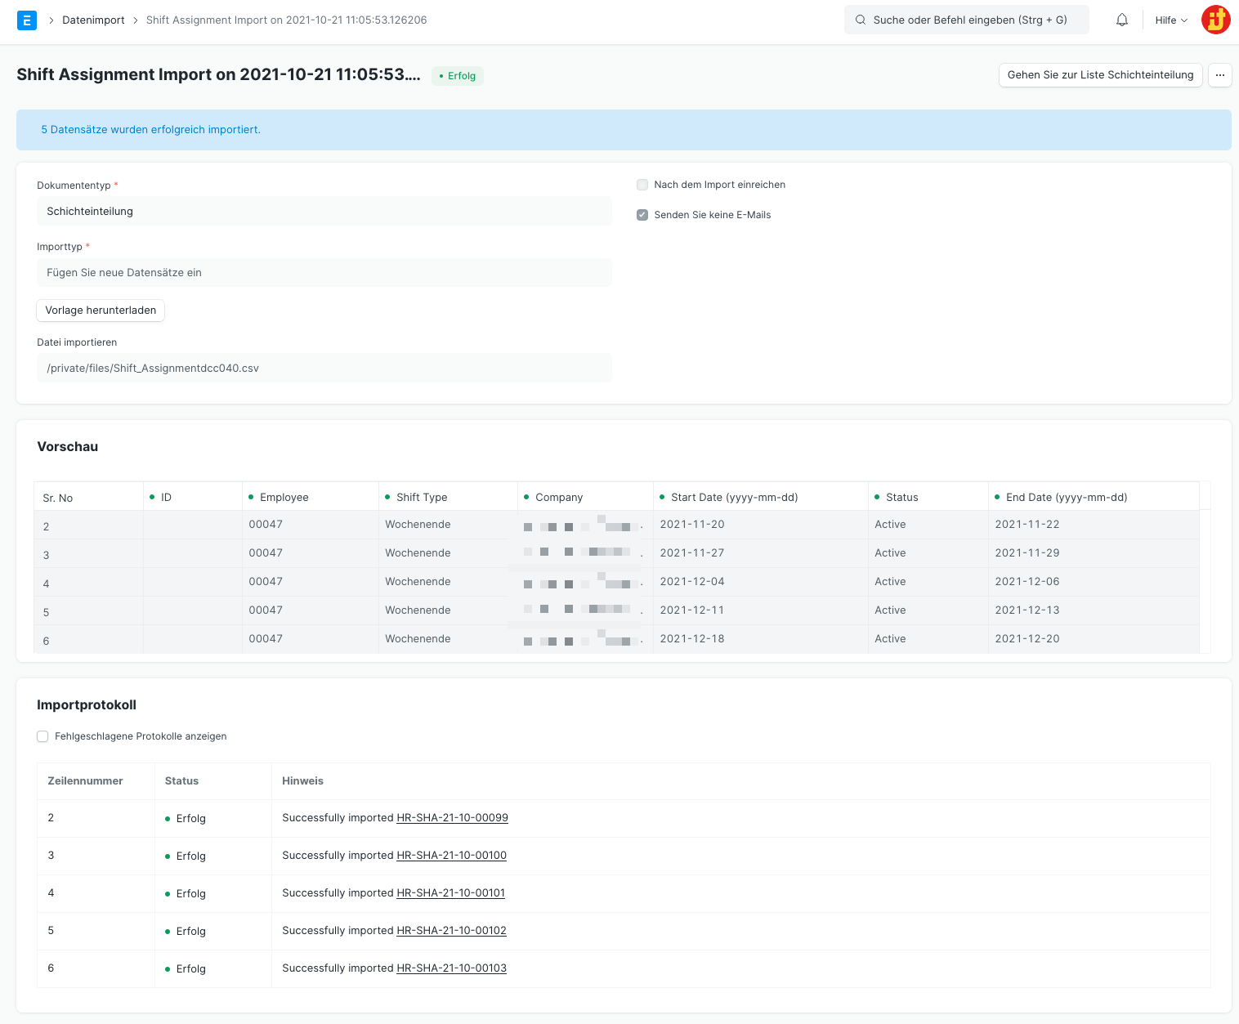Image resolution: width=1239 pixels, height=1024 pixels.
Task: Select start date cell 2021-12-04
Action: pos(761,582)
